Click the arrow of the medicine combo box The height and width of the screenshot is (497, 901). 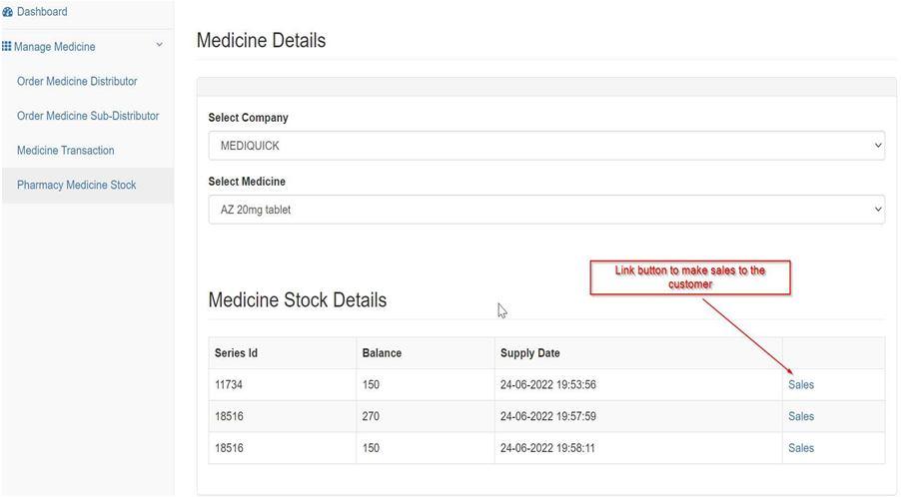click(877, 209)
